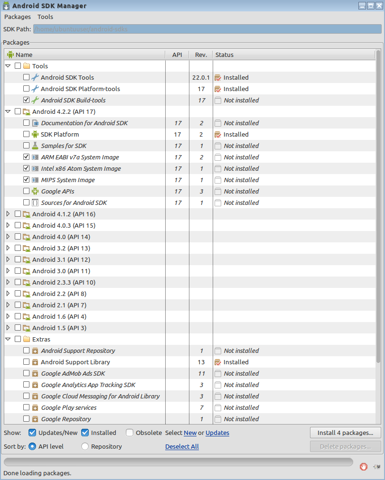The image size is (385, 480).
Task: Click the SDK Path field
Action: (207, 29)
